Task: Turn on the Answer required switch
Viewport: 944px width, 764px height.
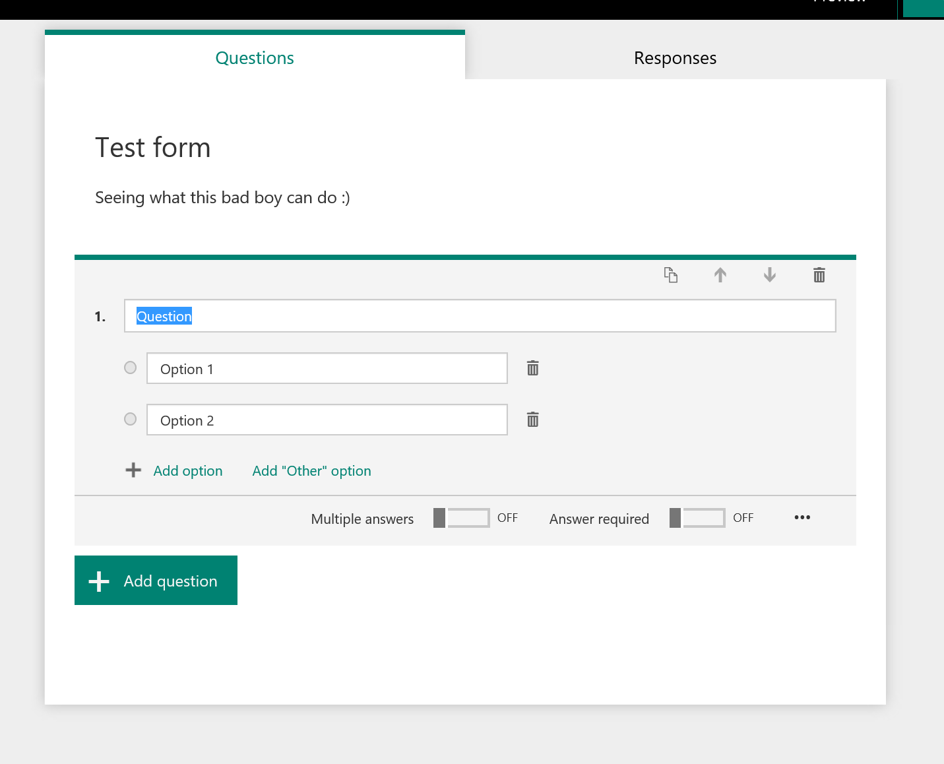Action: [x=697, y=518]
